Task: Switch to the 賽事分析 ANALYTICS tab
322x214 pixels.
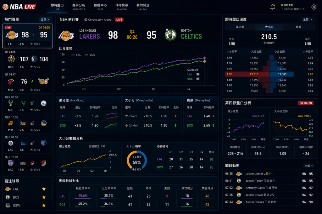Action: click(79, 7)
